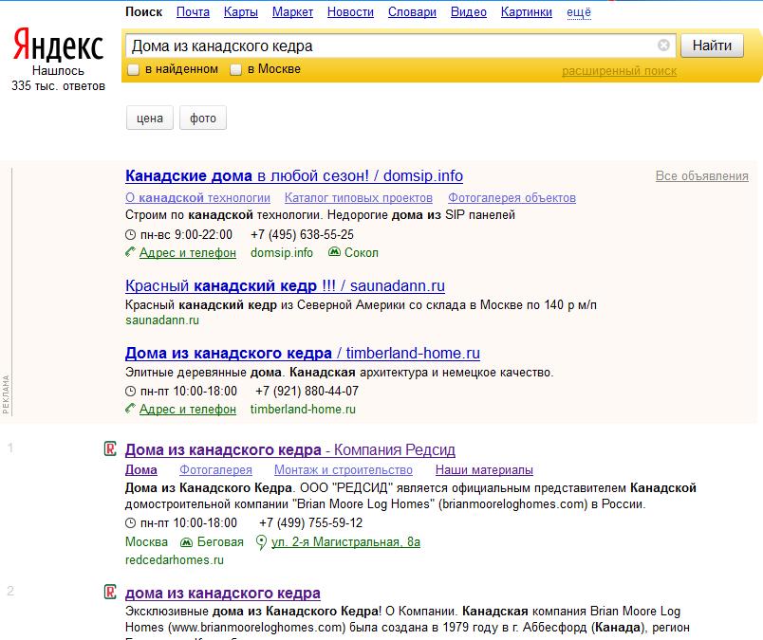
Task: Open 'расширенный поиск' link
Action: [x=619, y=71]
